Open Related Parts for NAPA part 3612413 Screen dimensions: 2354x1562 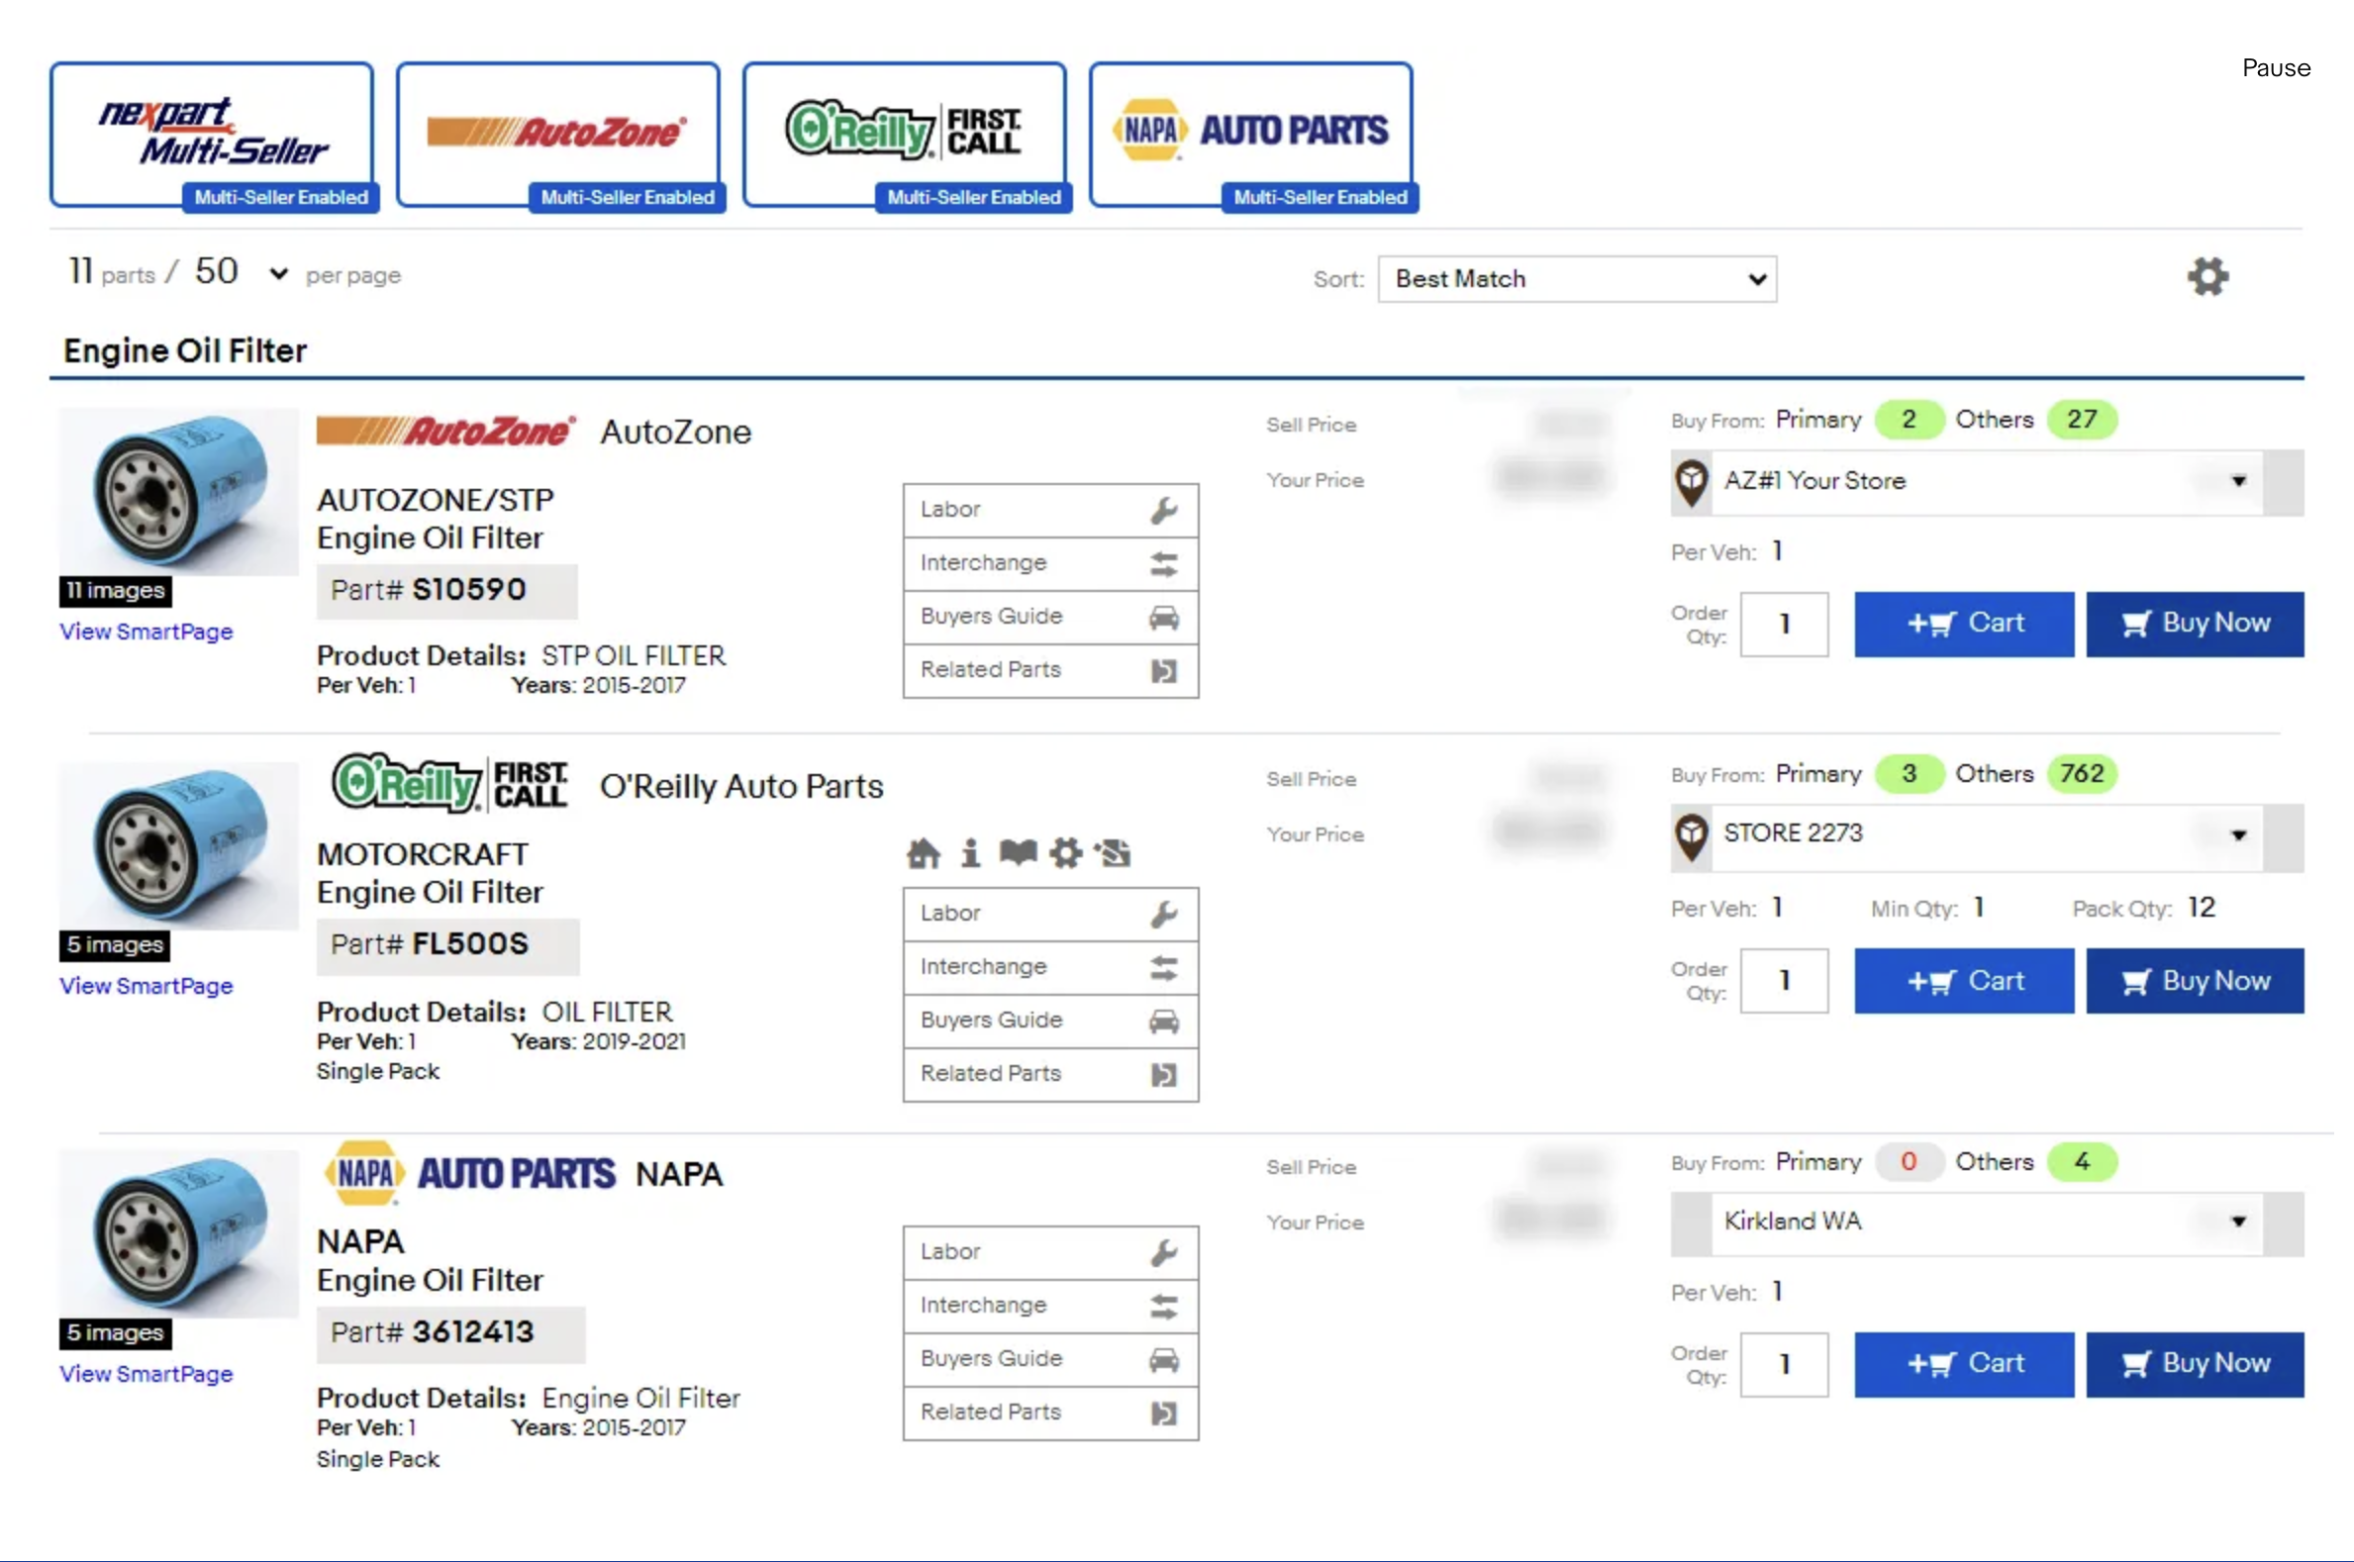[1050, 1413]
